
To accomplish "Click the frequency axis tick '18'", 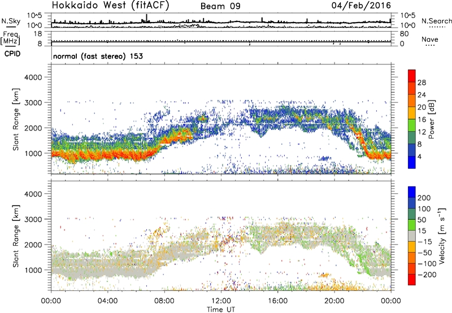I will tap(38, 34).
